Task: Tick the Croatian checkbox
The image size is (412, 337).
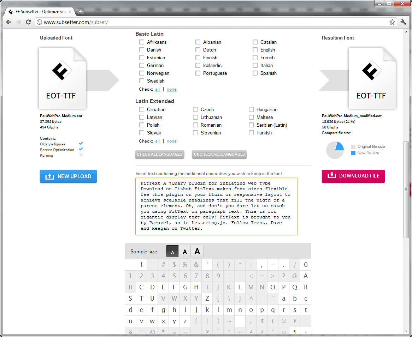Action: pos(142,109)
